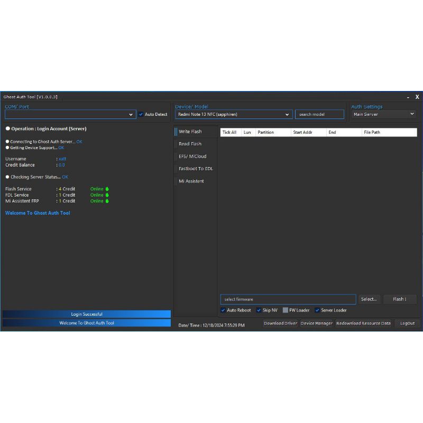Click Redownload Resource Data
Screen dimensions: 423x423
point(363,323)
